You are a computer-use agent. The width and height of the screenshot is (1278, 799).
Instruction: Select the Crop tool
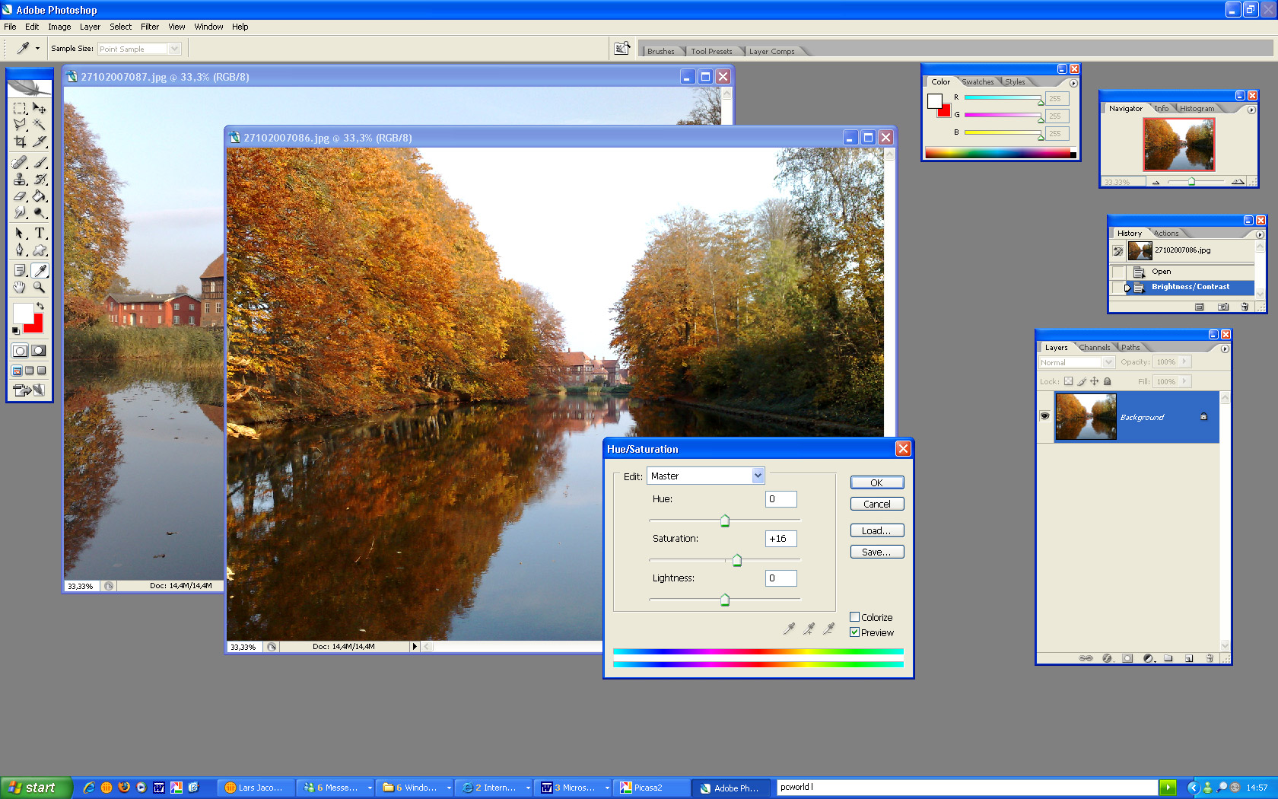20,142
